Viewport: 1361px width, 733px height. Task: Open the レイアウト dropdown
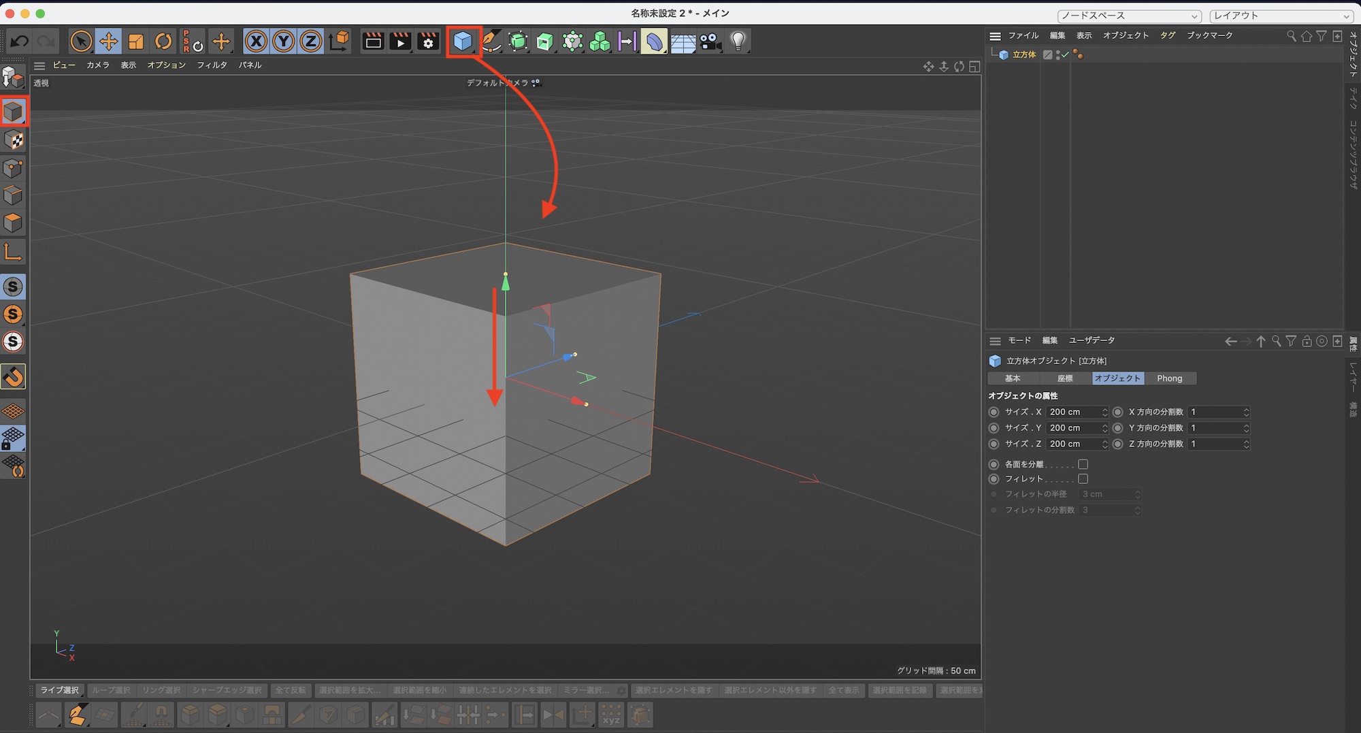click(1279, 15)
